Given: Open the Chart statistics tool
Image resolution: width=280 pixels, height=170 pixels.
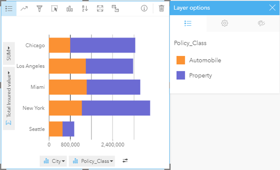Looking at the screenshot, I should click(24, 8).
